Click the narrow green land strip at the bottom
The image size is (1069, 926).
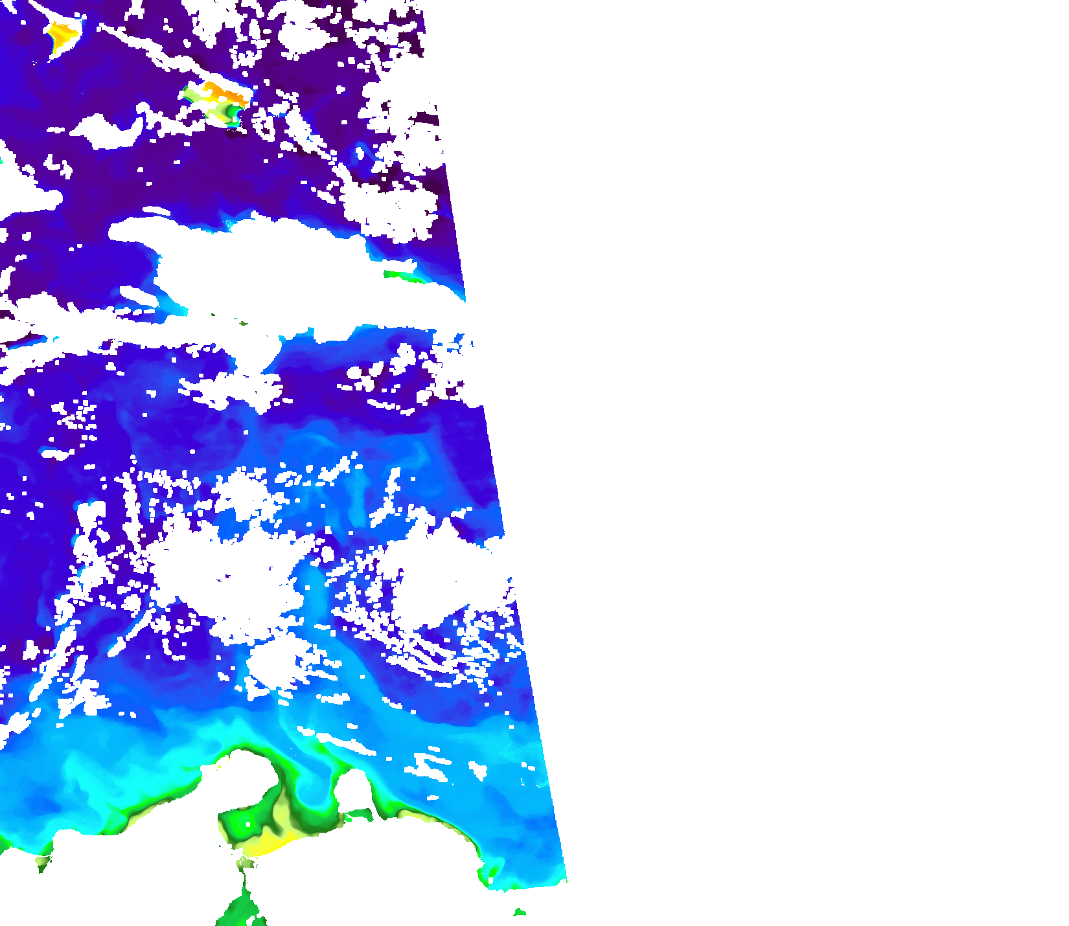click(x=244, y=903)
